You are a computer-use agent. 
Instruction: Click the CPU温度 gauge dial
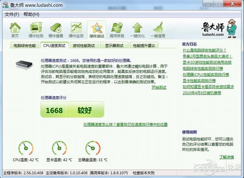click(26, 148)
